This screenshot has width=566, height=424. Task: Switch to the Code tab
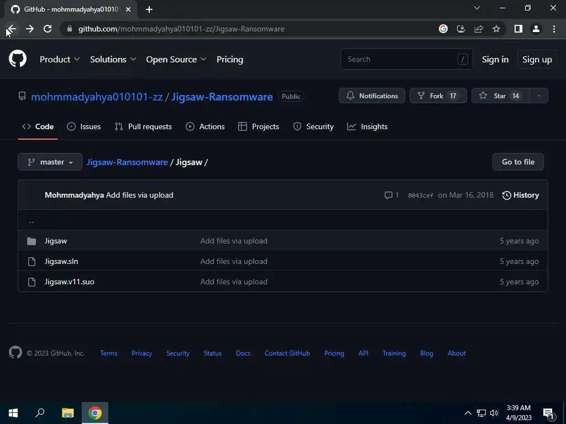coord(38,126)
